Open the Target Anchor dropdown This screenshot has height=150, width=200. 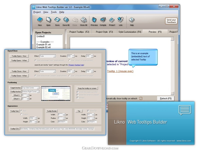(x=30, y=88)
